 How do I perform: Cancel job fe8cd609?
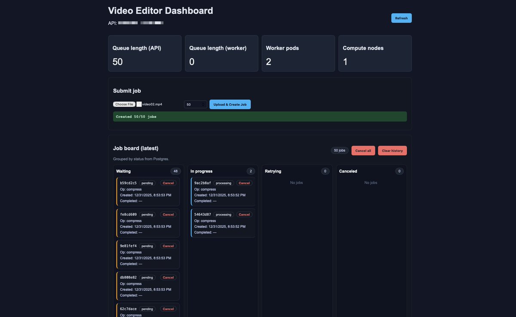coord(168,214)
